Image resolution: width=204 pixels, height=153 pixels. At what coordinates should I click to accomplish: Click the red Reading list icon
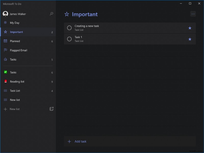pyautogui.click(x=5, y=82)
